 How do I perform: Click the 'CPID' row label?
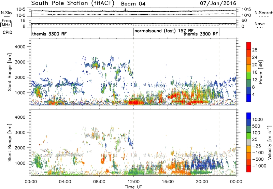click(8, 32)
